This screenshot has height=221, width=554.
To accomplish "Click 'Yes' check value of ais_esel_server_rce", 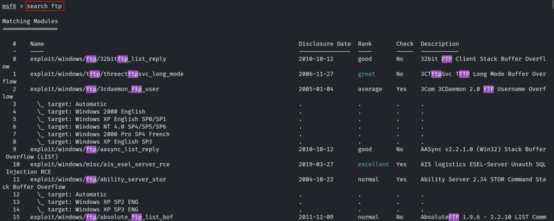I will (401, 164).
